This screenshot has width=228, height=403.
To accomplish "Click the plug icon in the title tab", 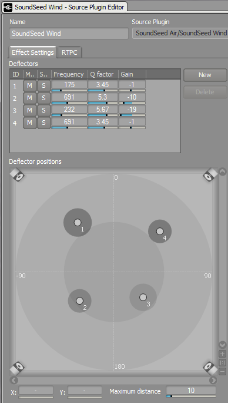I will [x=8, y=7].
